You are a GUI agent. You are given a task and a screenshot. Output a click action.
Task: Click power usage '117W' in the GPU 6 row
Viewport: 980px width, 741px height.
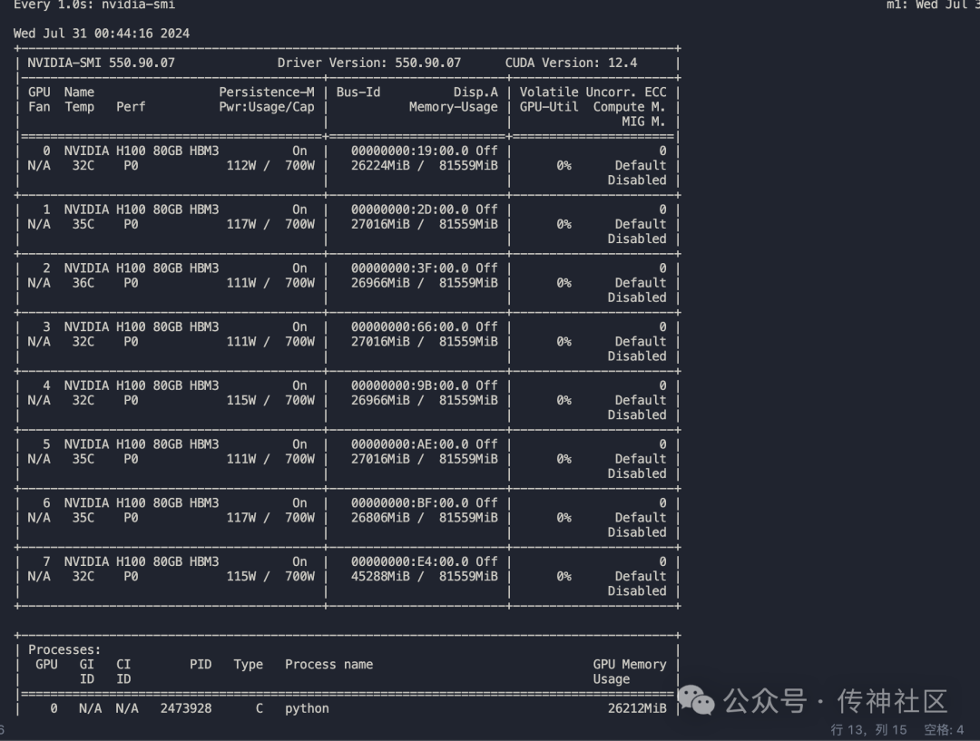coord(240,519)
